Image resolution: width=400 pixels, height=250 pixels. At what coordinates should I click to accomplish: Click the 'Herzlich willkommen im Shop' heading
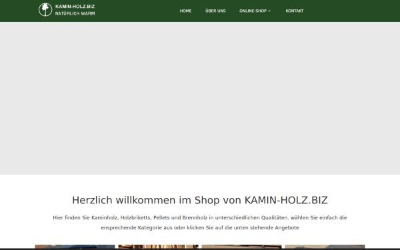(200, 200)
